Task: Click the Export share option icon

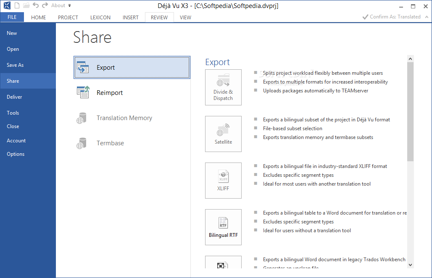Action: (x=83, y=68)
